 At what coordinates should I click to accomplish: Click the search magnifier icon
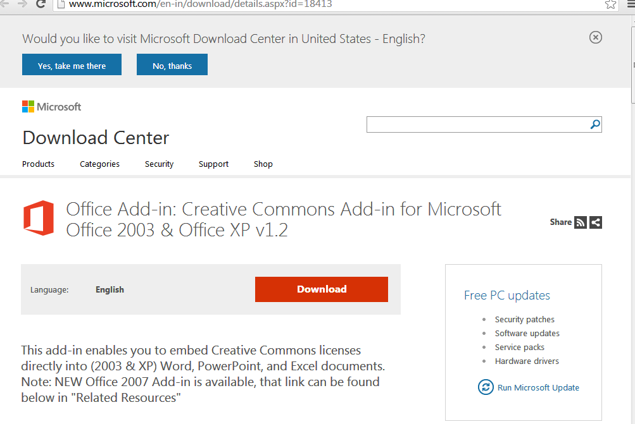pyautogui.click(x=595, y=124)
